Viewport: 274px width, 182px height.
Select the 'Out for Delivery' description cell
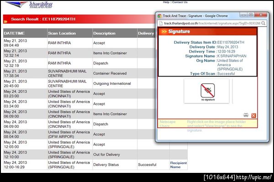pos(115,155)
